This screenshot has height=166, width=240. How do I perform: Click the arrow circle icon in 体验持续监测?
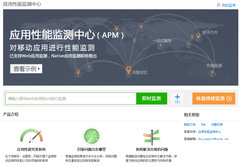click(229, 99)
